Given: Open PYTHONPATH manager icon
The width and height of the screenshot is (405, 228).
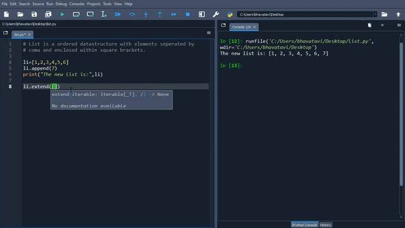Looking at the screenshot, I should (x=230, y=15).
